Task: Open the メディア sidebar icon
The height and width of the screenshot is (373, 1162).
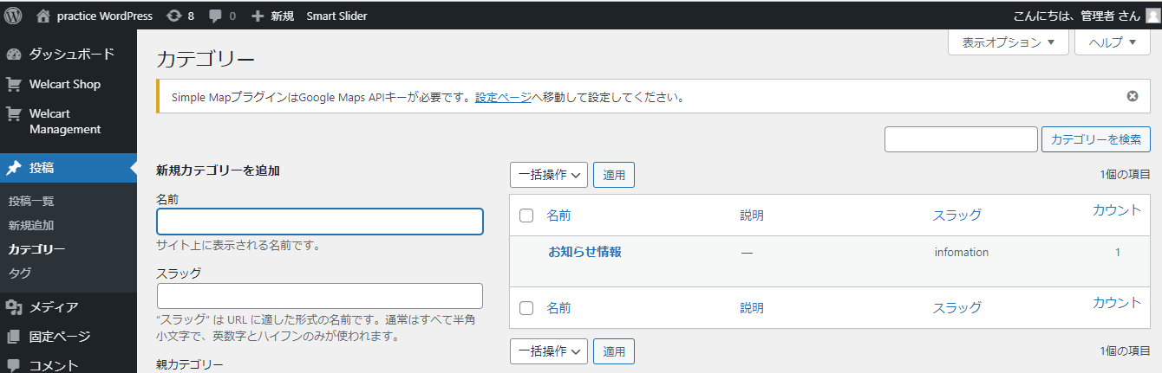Action: [x=13, y=306]
